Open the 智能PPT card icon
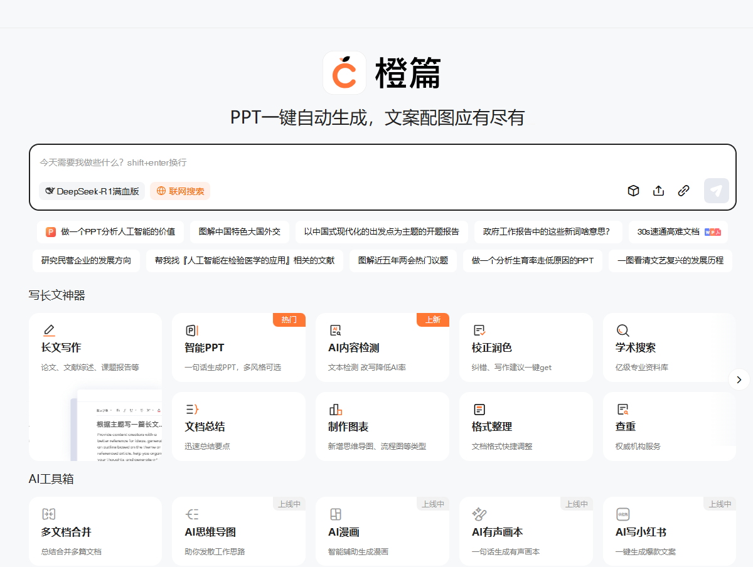Image resolution: width=753 pixels, height=567 pixels. [x=192, y=331]
